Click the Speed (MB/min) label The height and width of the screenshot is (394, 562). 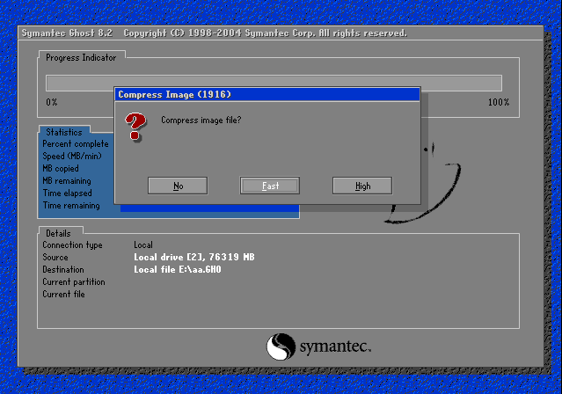coord(72,157)
